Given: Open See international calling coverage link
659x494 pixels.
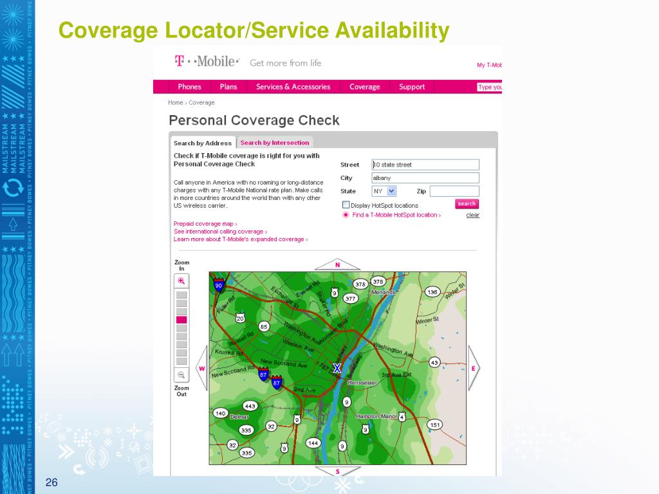Looking at the screenshot, I should point(220,232).
